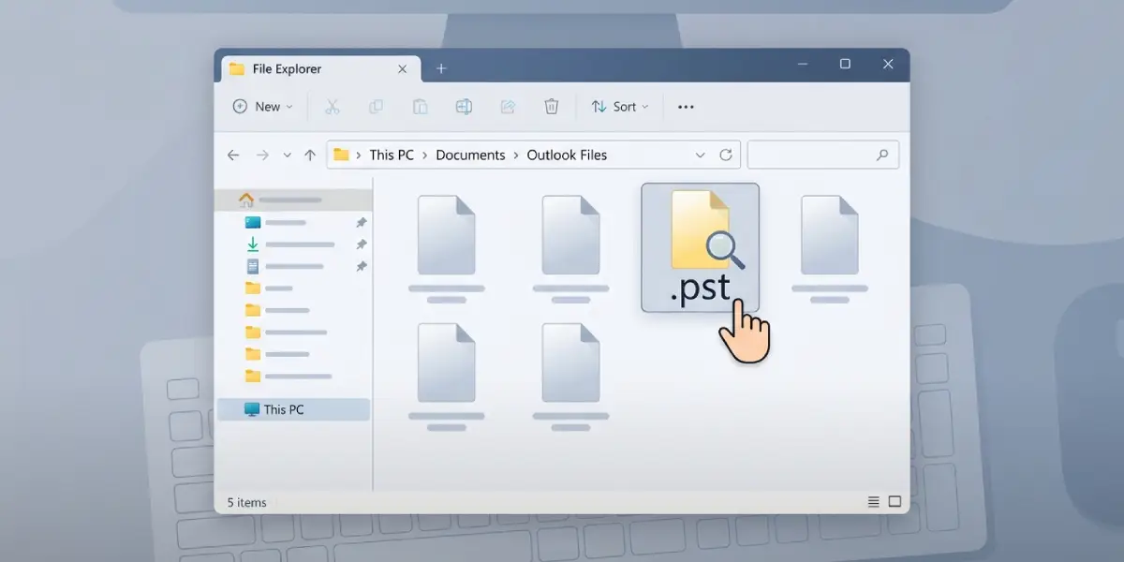Image resolution: width=1124 pixels, height=562 pixels.
Task: Add a new tab with plus button
Action: click(441, 69)
